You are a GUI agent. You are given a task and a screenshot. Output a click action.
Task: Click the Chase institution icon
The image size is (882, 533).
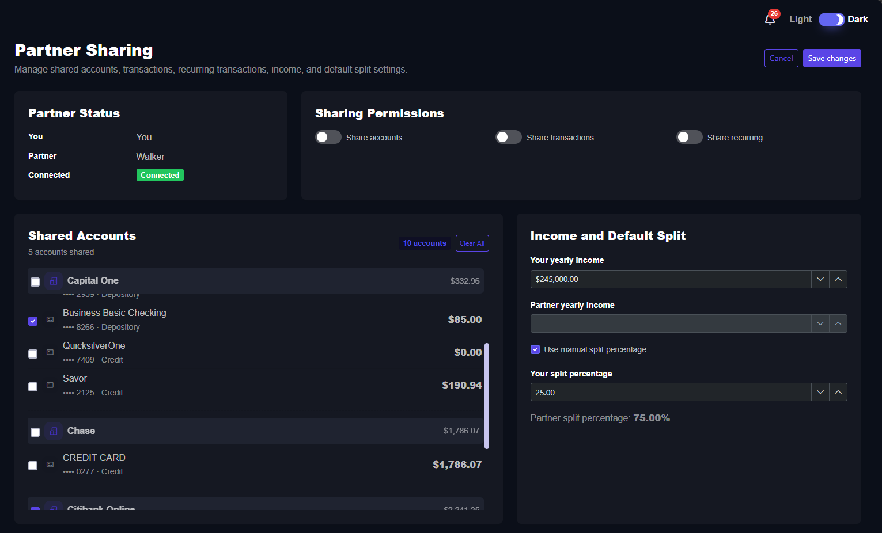[54, 431]
